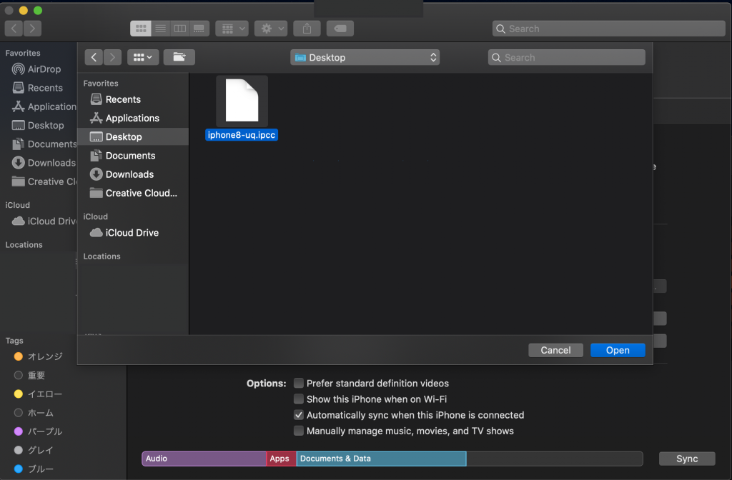Screen dimensions: 732x480
Task: Click the dialog's Search field
Action: 567,57
